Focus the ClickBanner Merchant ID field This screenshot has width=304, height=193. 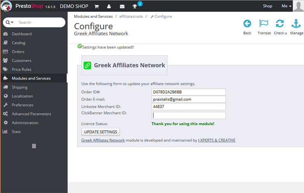tap(188, 115)
